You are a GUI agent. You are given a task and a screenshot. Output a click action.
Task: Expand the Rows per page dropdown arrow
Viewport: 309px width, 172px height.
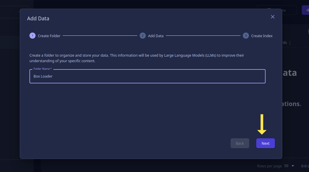click(x=293, y=166)
